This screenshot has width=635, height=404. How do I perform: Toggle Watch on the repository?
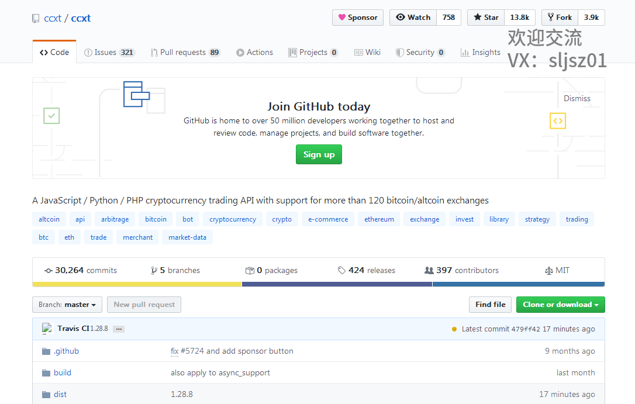click(413, 18)
